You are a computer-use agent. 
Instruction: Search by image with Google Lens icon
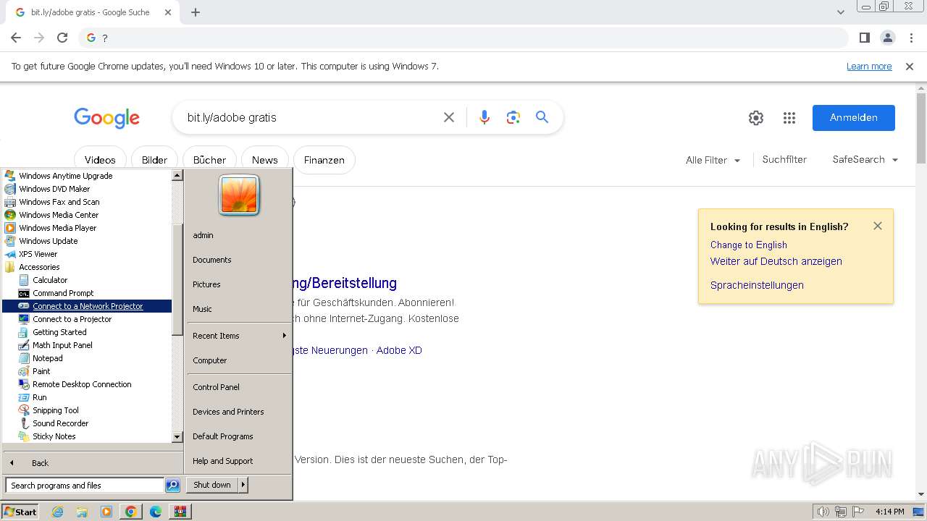coord(513,117)
